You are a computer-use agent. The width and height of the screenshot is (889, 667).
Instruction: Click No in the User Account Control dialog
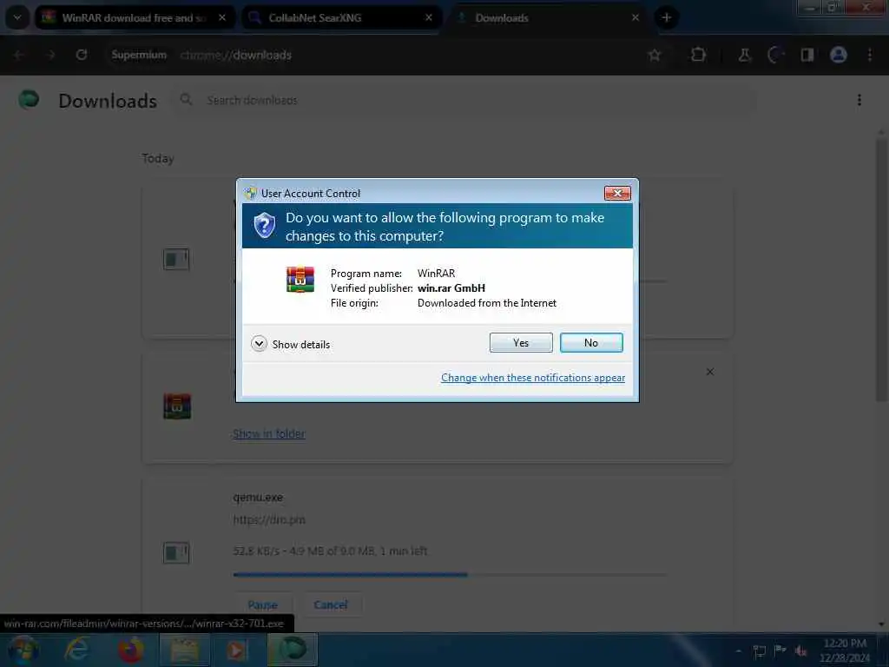click(x=590, y=342)
